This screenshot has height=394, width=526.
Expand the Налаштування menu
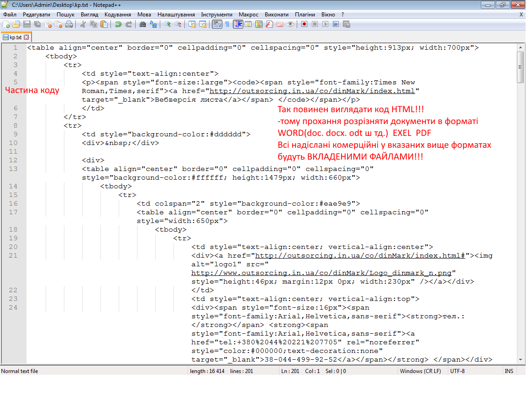tap(176, 15)
